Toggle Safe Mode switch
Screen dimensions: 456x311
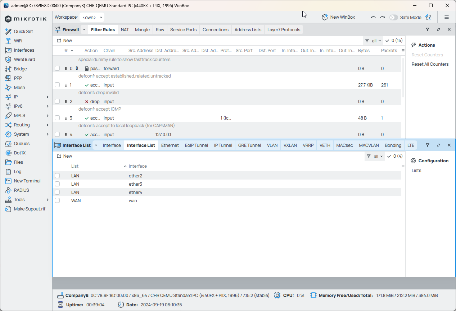(393, 17)
